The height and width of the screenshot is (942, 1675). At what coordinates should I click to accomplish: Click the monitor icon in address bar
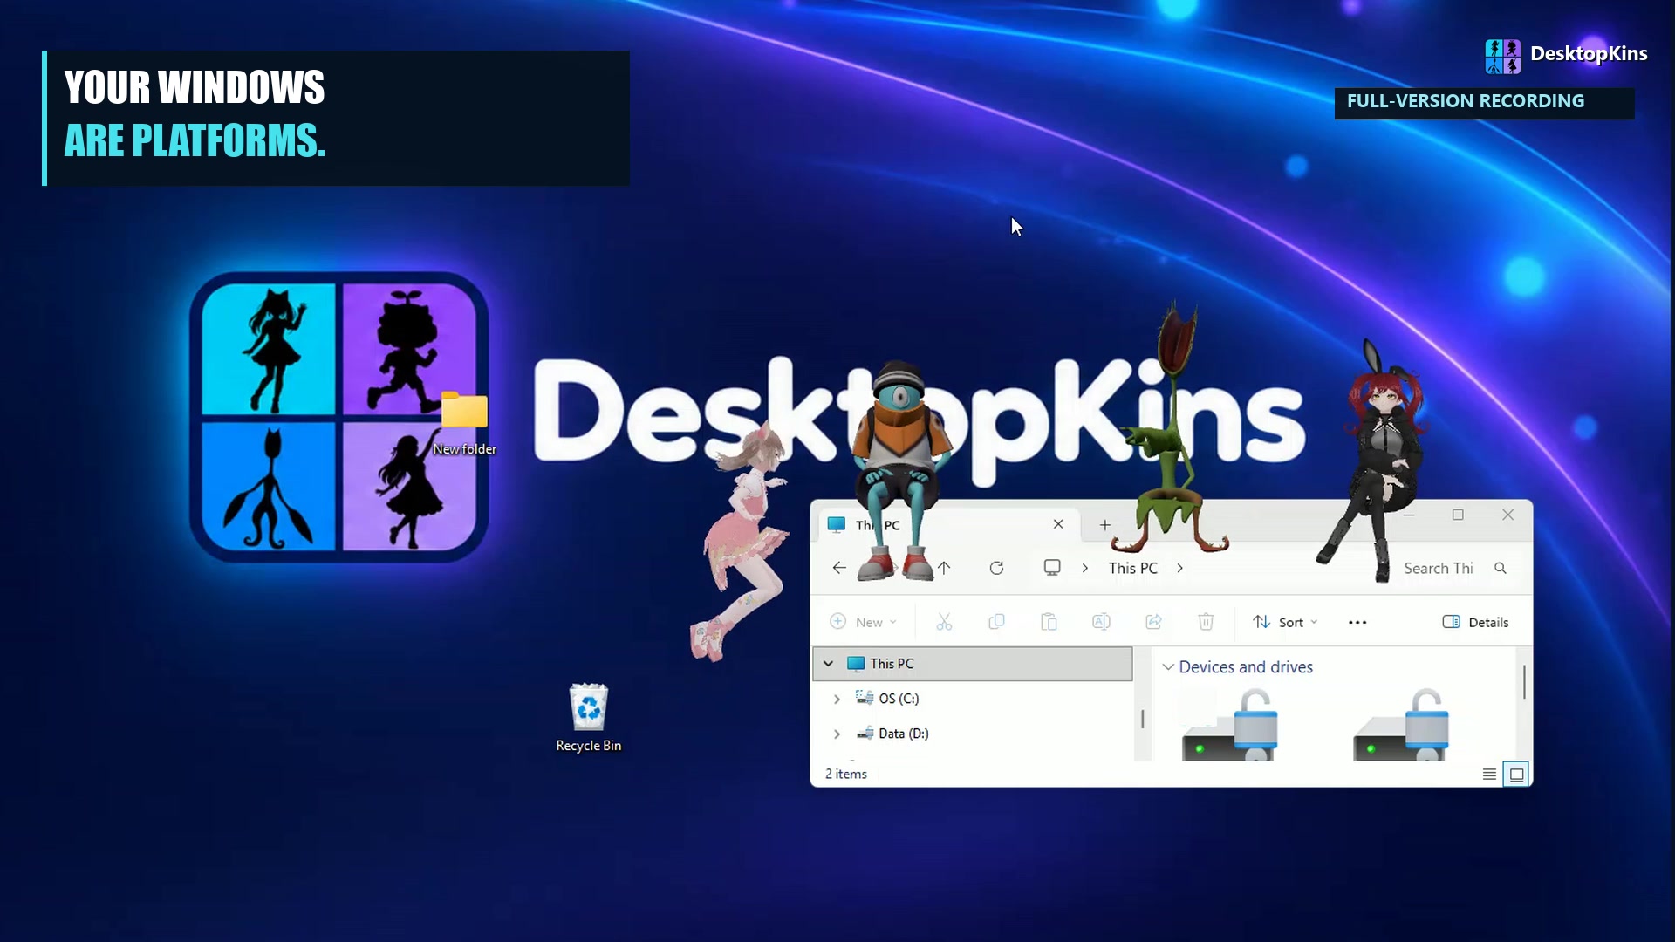pyautogui.click(x=1052, y=568)
